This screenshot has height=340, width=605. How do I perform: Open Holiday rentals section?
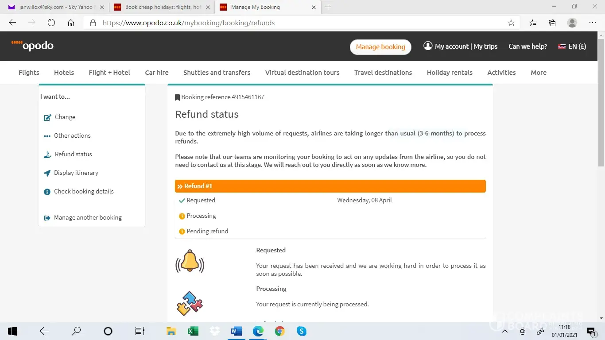[450, 73]
